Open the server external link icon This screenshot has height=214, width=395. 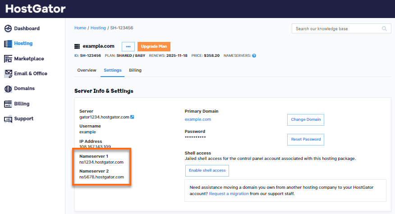(x=132, y=117)
